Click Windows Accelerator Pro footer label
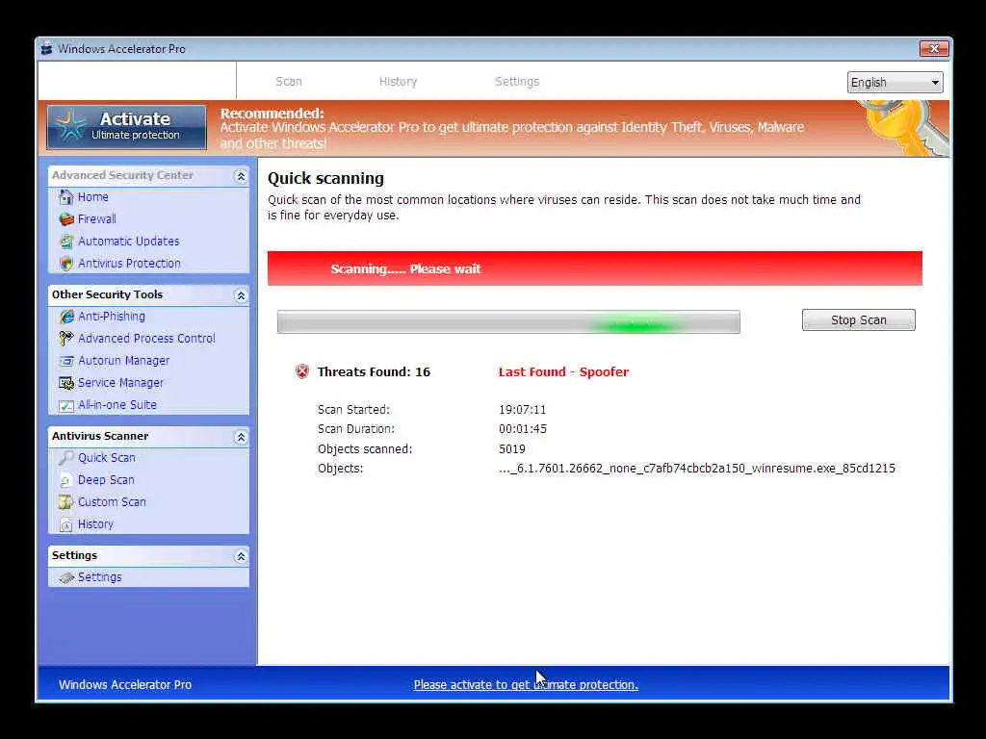This screenshot has height=739, width=986. pyautogui.click(x=125, y=685)
